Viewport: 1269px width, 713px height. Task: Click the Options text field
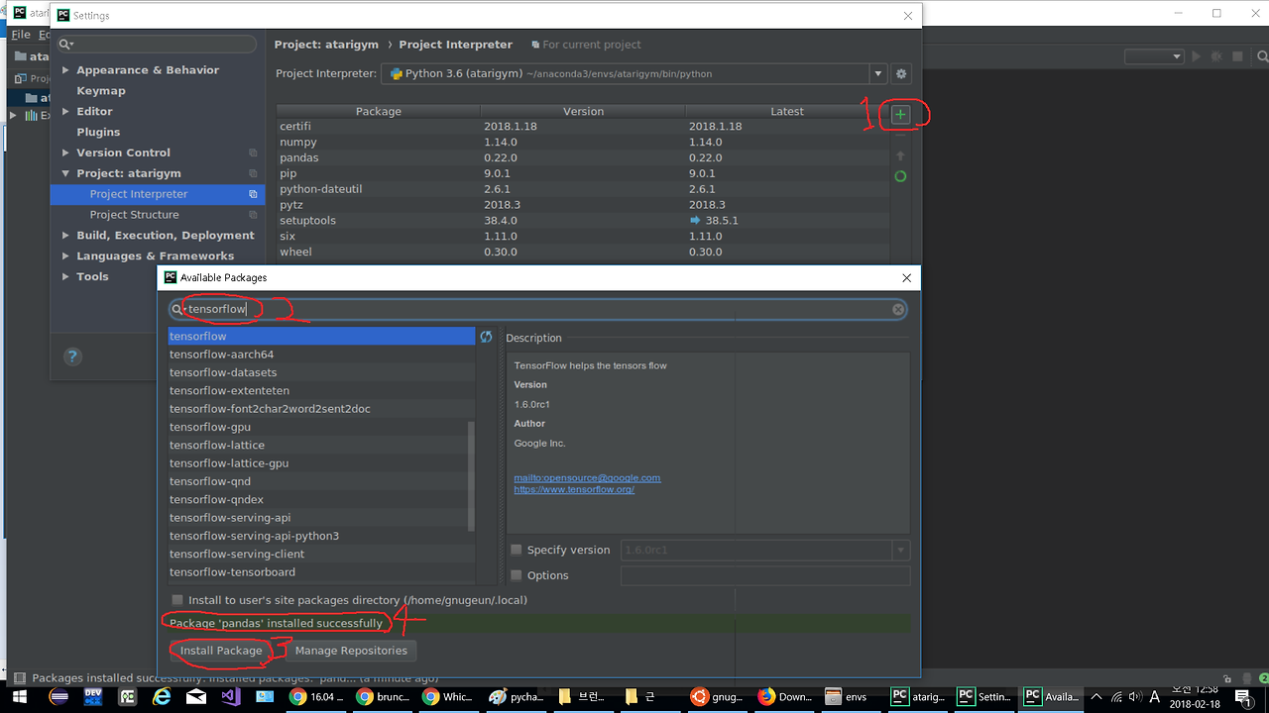pyautogui.click(x=765, y=575)
